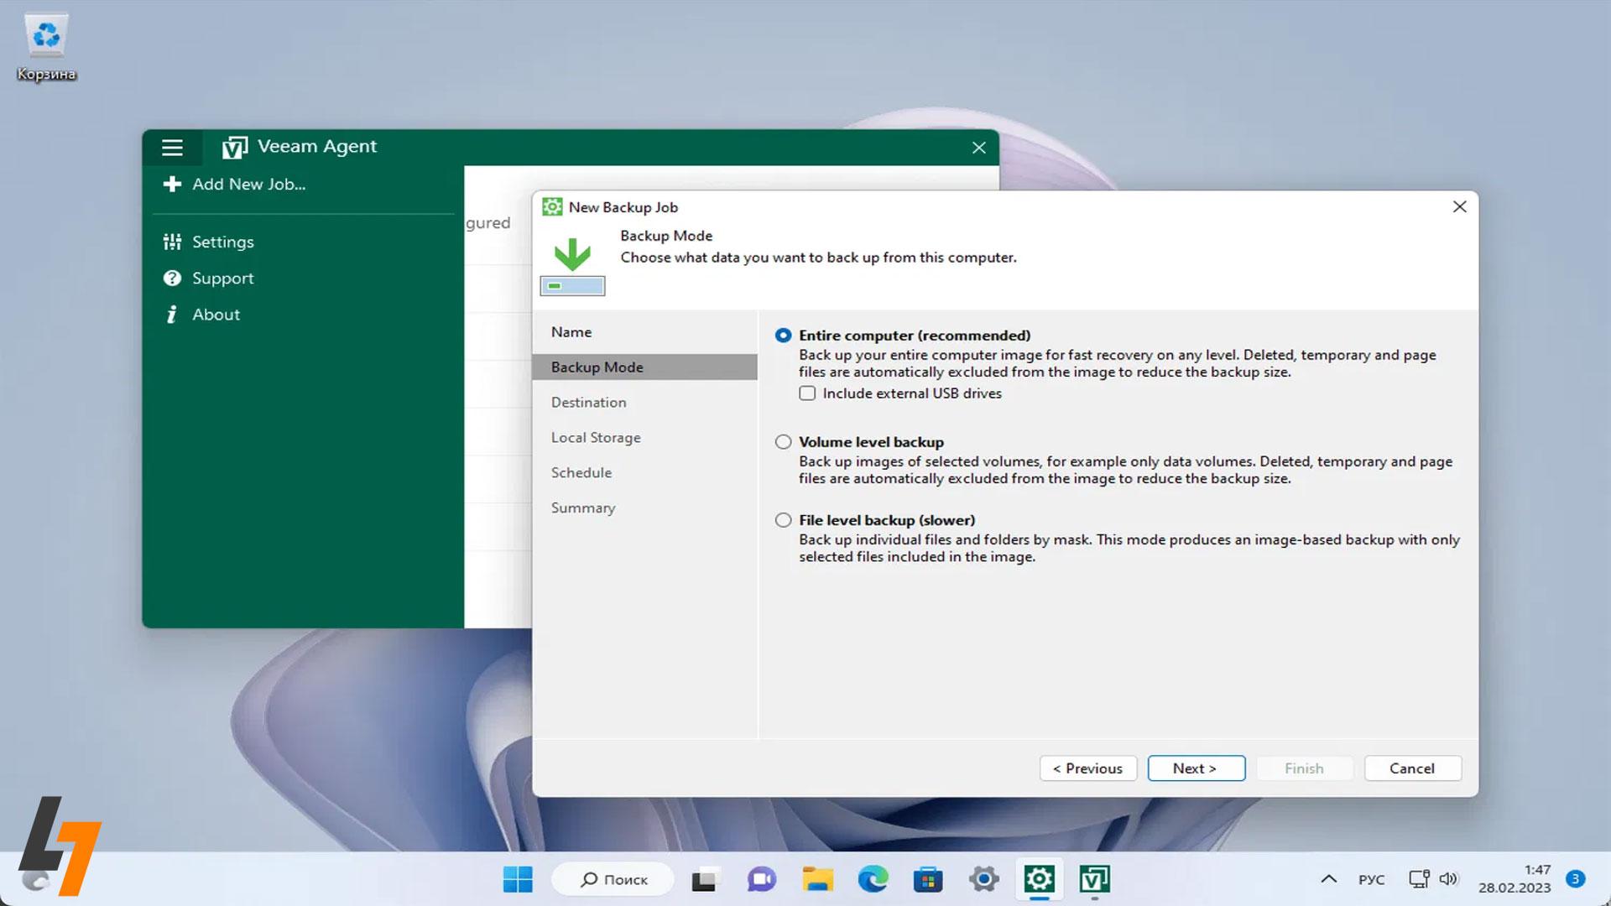Go to the Destination wizard step

588,402
